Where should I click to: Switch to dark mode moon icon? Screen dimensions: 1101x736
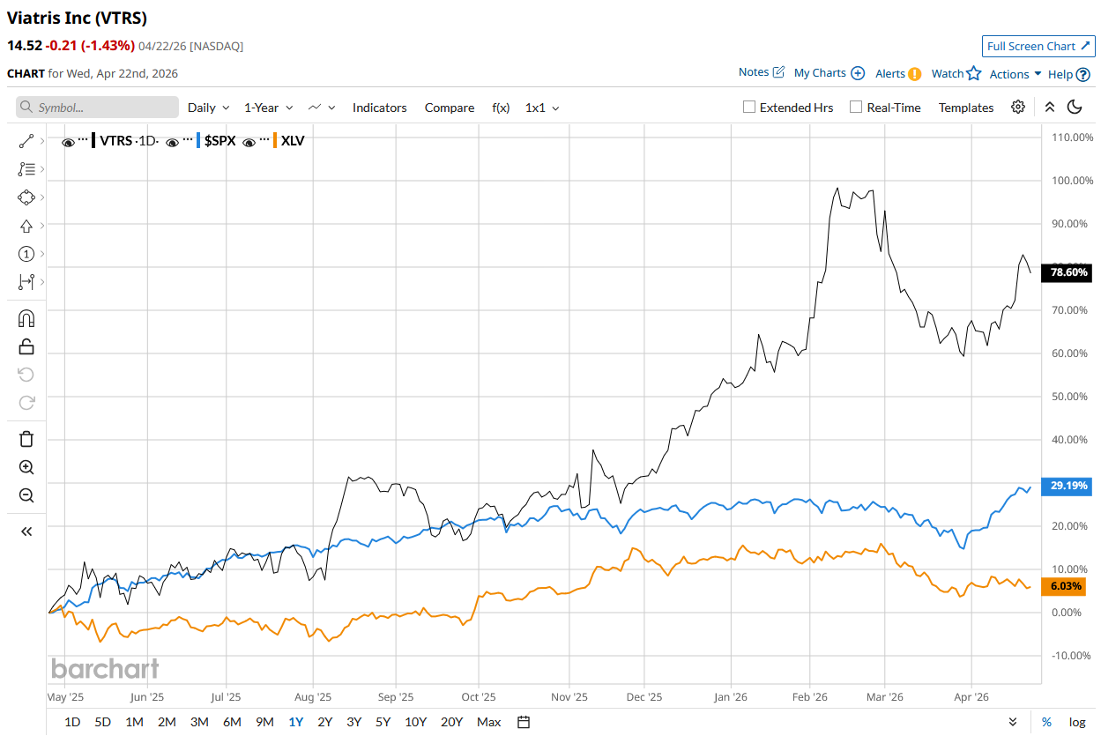click(1075, 108)
